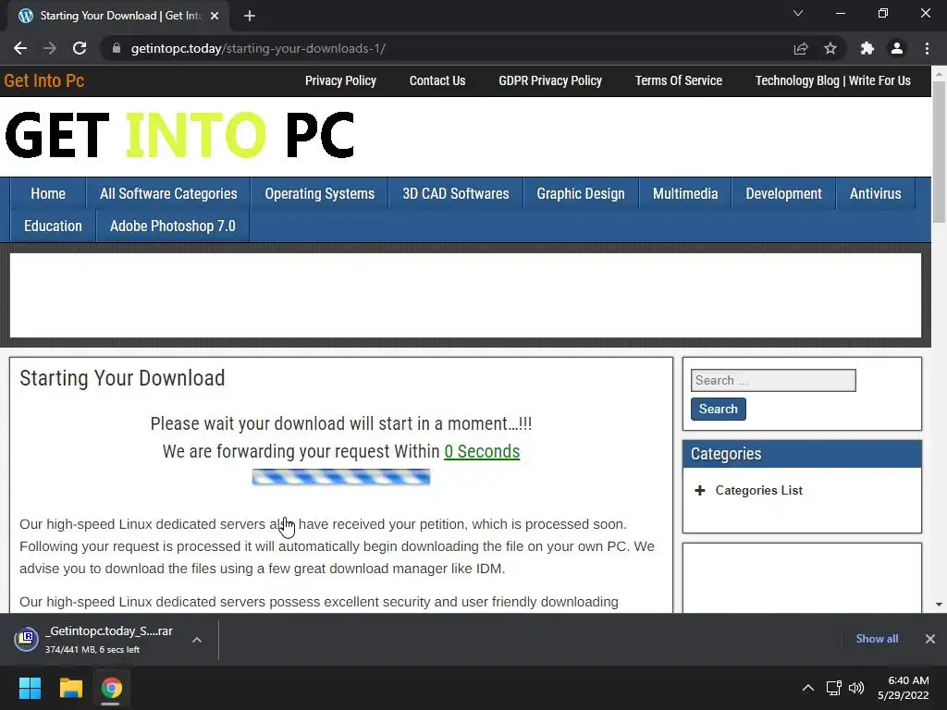The height and width of the screenshot is (710, 947).
Task: Show all downloads
Action: pos(877,639)
